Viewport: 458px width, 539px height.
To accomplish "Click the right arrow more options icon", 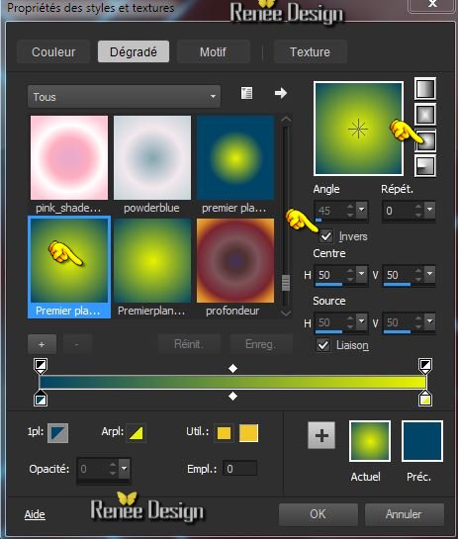I will tap(281, 93).
